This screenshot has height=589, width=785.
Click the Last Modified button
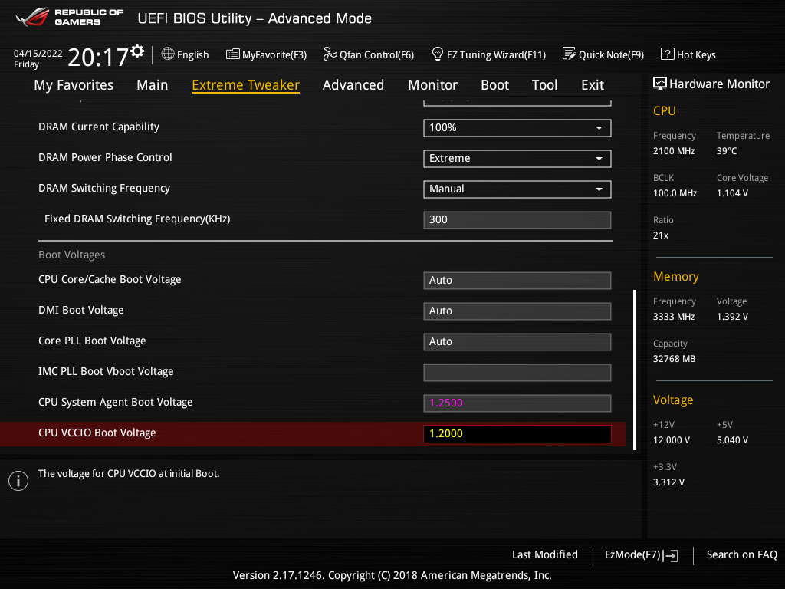click(x=545, y=554)
